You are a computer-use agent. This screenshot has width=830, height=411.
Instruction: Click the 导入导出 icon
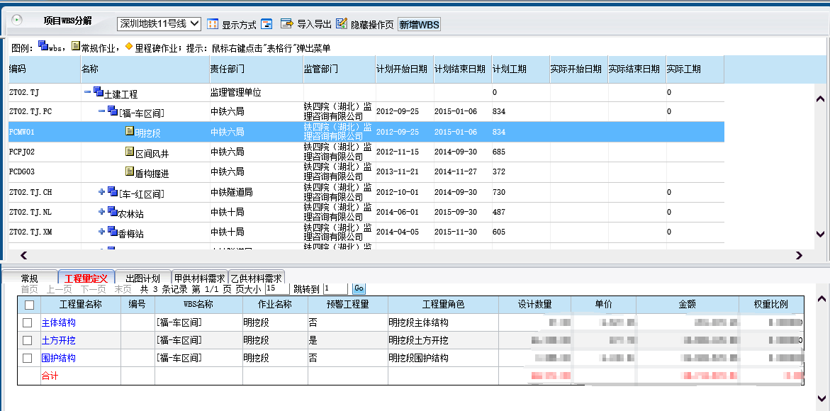(287, 24)
